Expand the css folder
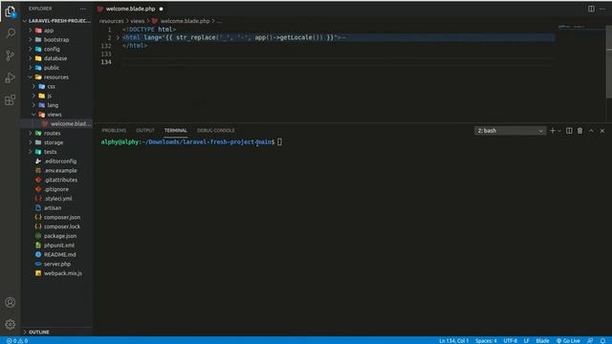612x344 pixels. 51,86
